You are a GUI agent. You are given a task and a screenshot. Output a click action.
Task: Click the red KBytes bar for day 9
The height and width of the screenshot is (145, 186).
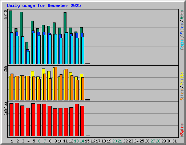point(55,122)
